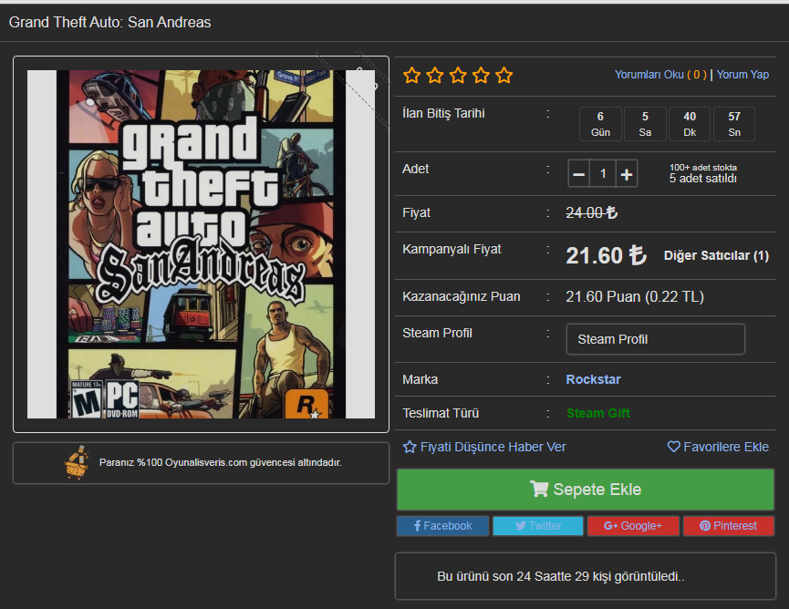Click the countdown hours box '5 Sa'

pos(645,124)
